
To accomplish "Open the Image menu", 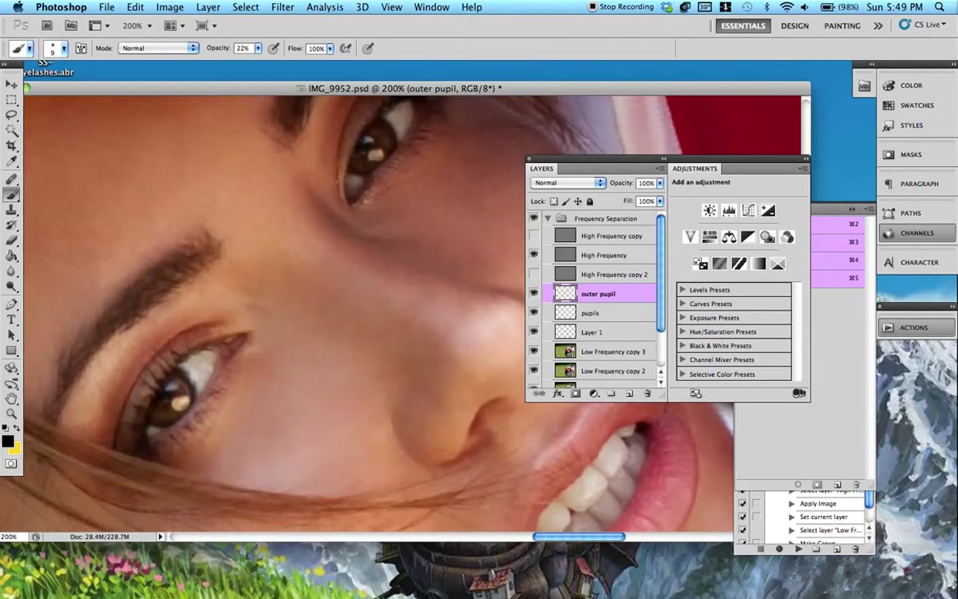I will pos(170,7).
